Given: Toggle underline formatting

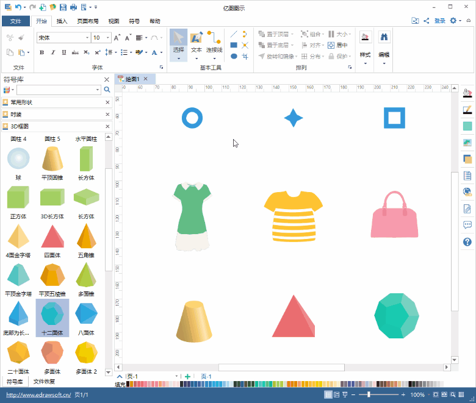Looking at the screenshot, I should tap(63, 52).
